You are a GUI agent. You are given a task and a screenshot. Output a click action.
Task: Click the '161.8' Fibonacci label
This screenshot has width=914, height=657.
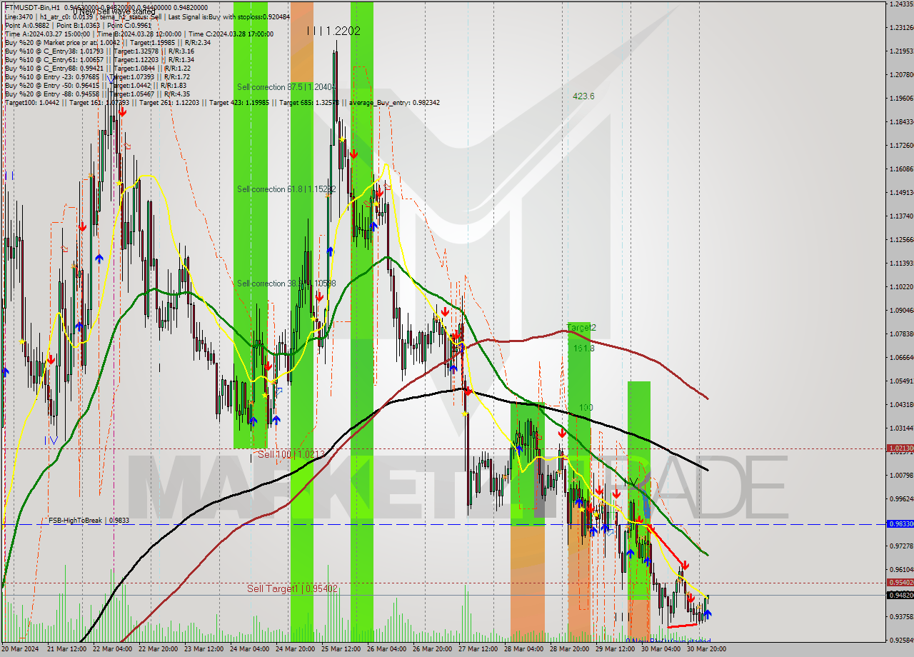[583, 348]
